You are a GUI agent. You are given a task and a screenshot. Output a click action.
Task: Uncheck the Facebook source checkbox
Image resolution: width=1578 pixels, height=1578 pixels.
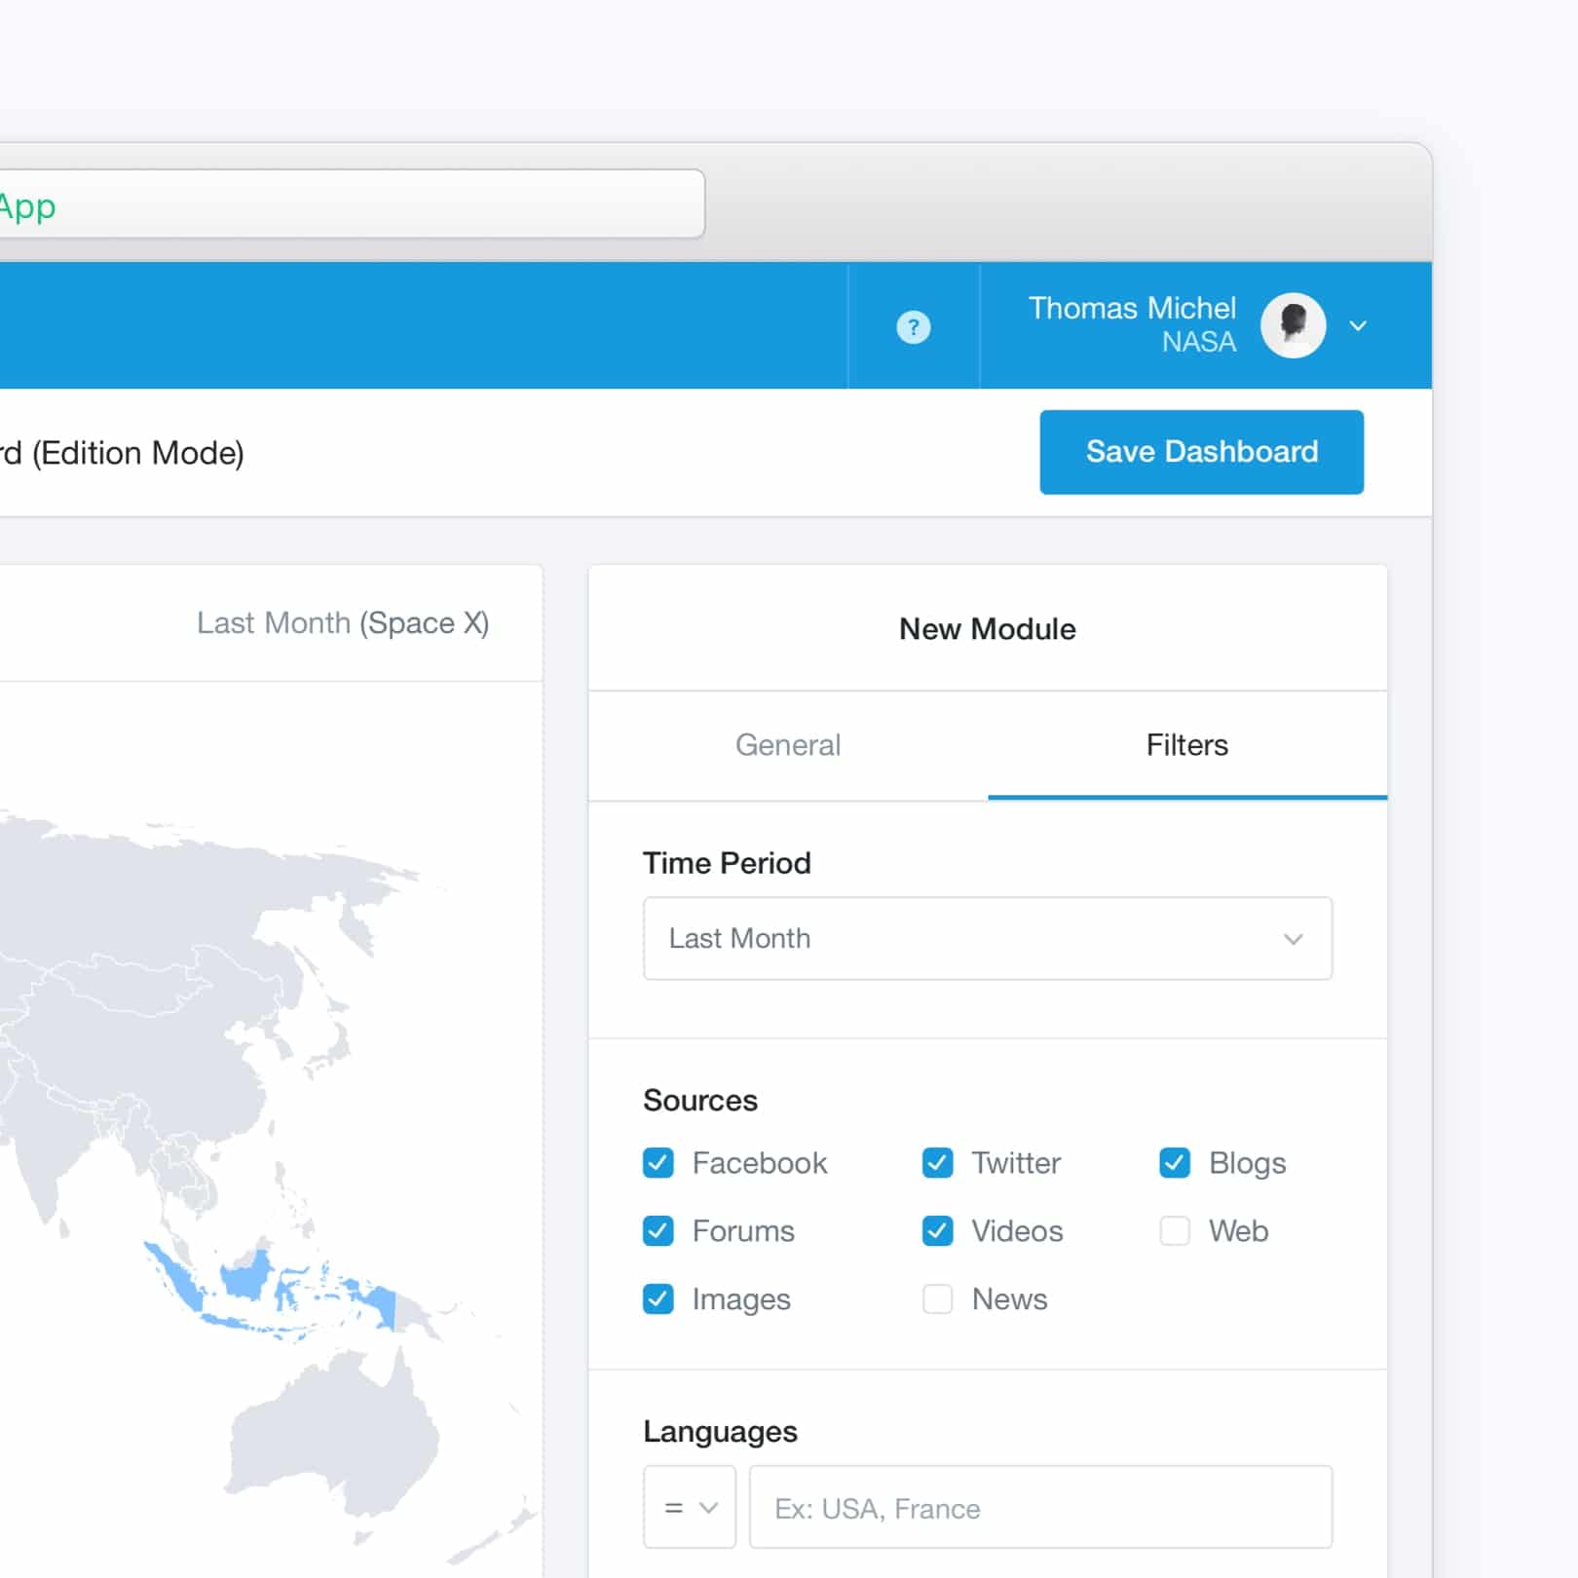658,1162
